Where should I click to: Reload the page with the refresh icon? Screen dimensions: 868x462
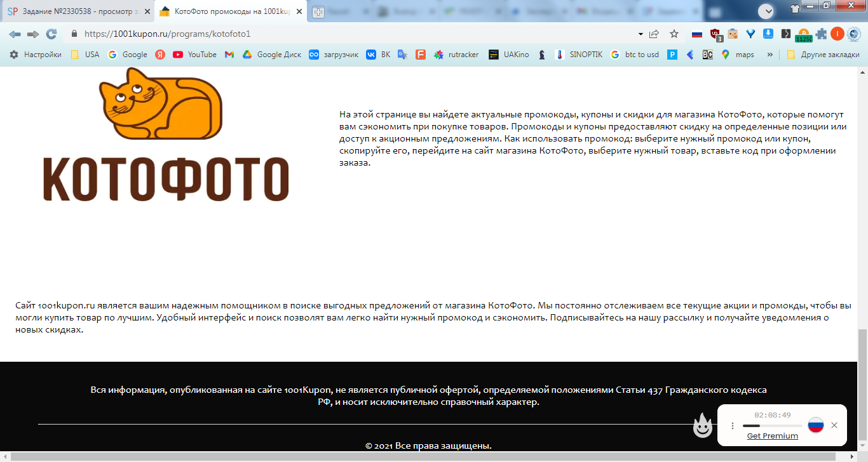tap(51, 34)
